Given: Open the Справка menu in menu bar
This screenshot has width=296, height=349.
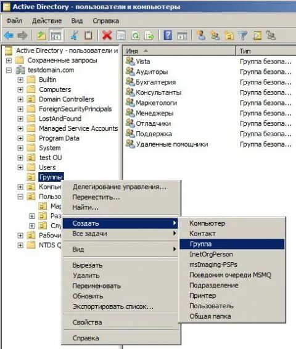Looking at the screenshot, I should [x=105, y=21].
